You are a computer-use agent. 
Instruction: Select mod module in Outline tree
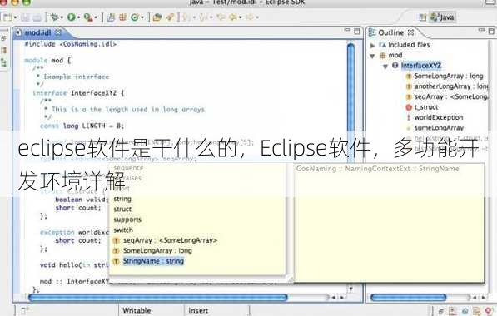pyautogui.click(x=395, y=55)
